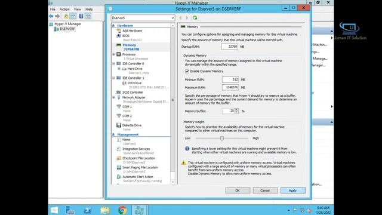This screenshot has height=215, width=382.
Task: Click the Help icon in Hyper-V Manager toolbar
Action: 81,16
